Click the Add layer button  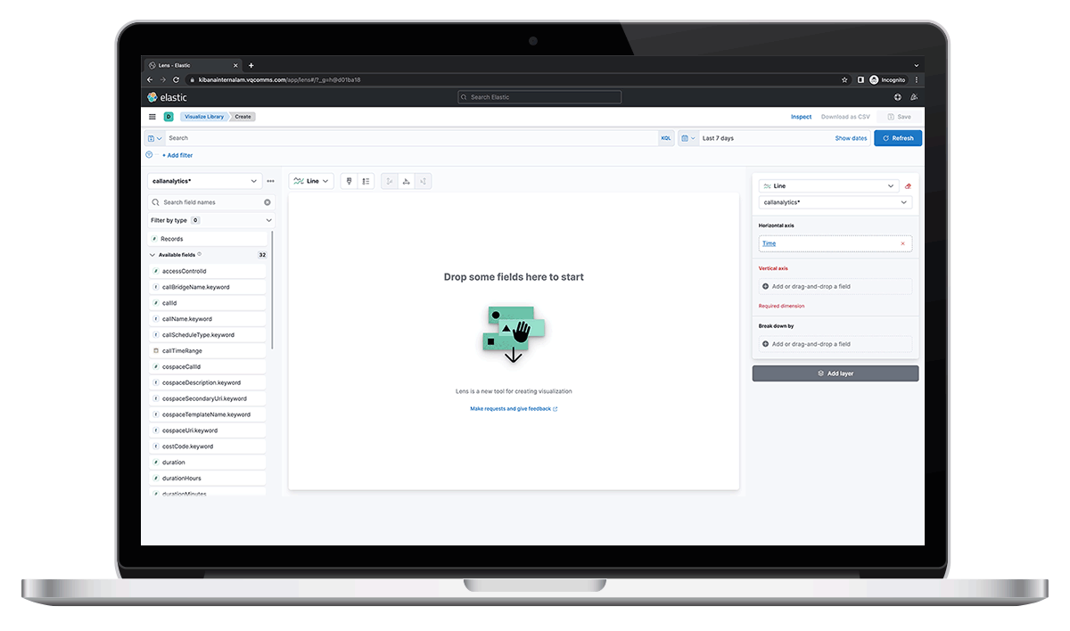(x=835, y=373)
